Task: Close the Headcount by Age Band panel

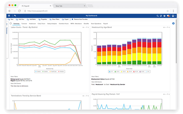Action: click(169, 27)
